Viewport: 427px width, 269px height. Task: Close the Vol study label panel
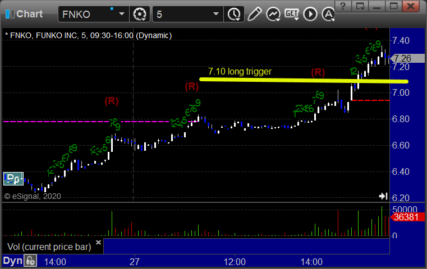(98, 242)
